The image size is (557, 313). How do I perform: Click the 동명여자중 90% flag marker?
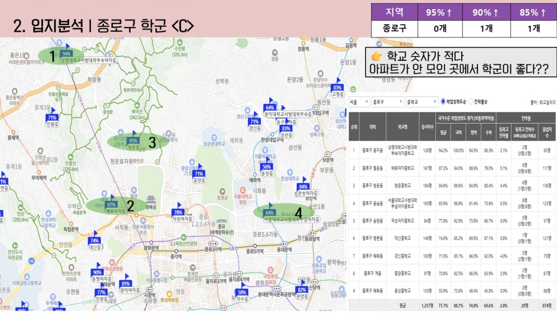coord(98,272)
